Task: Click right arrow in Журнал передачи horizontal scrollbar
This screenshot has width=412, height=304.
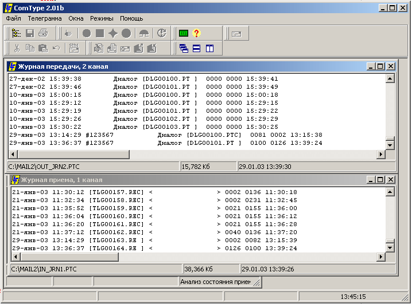Action: (x=381, y=155)
